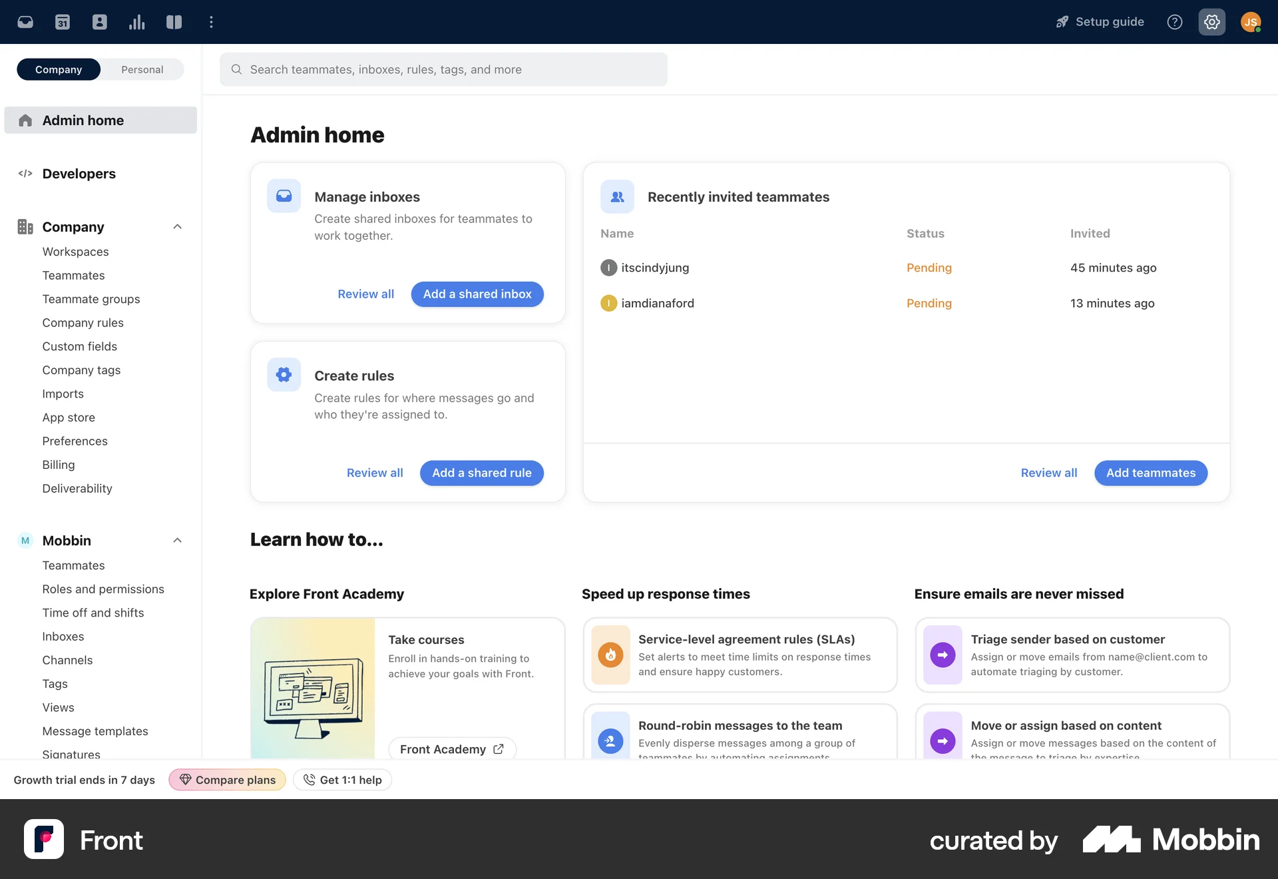Screen dimensions: 1278x879
Task: Click Add teammates button
Action: [x=1150, y=473]
